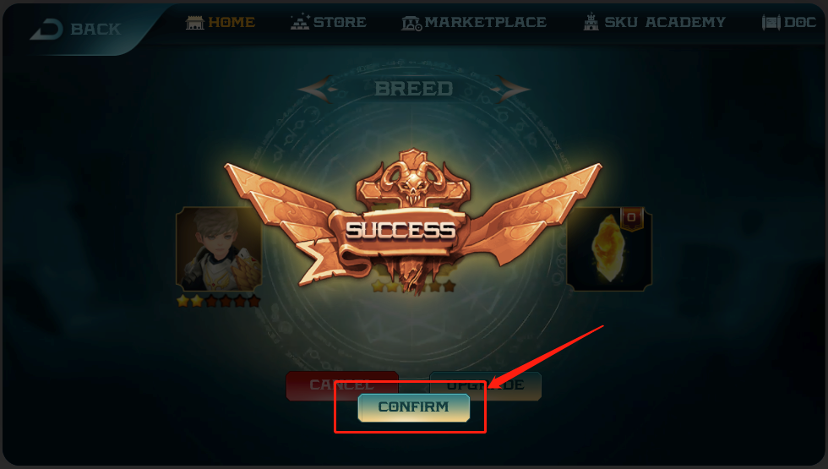Switch to previous mode with left Breed arrow
The image size is (828, 469).
316,89
